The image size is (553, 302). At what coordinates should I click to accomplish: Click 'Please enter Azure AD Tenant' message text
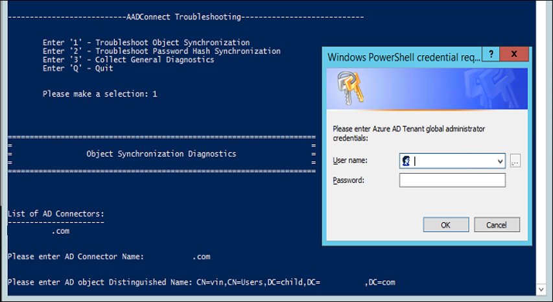coord(409,134)
